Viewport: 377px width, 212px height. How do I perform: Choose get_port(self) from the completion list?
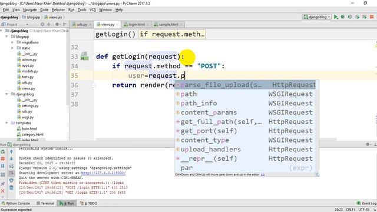[245, 131]
